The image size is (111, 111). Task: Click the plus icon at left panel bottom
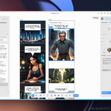point(8,93)
